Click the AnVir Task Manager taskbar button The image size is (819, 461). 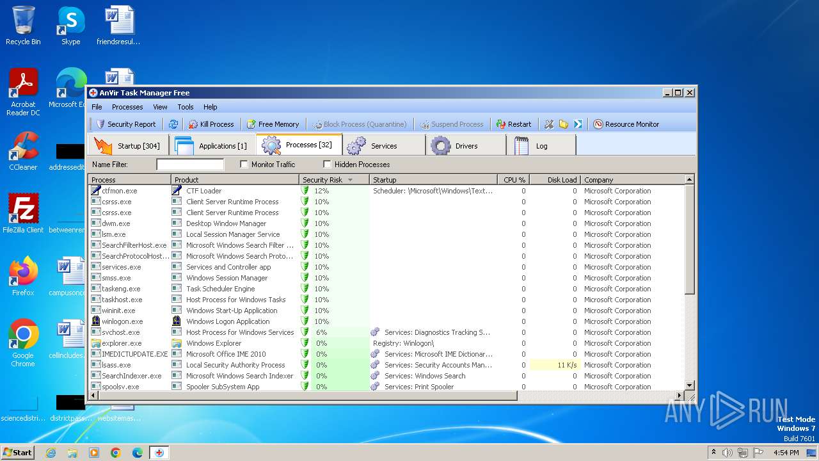point(159,453)
